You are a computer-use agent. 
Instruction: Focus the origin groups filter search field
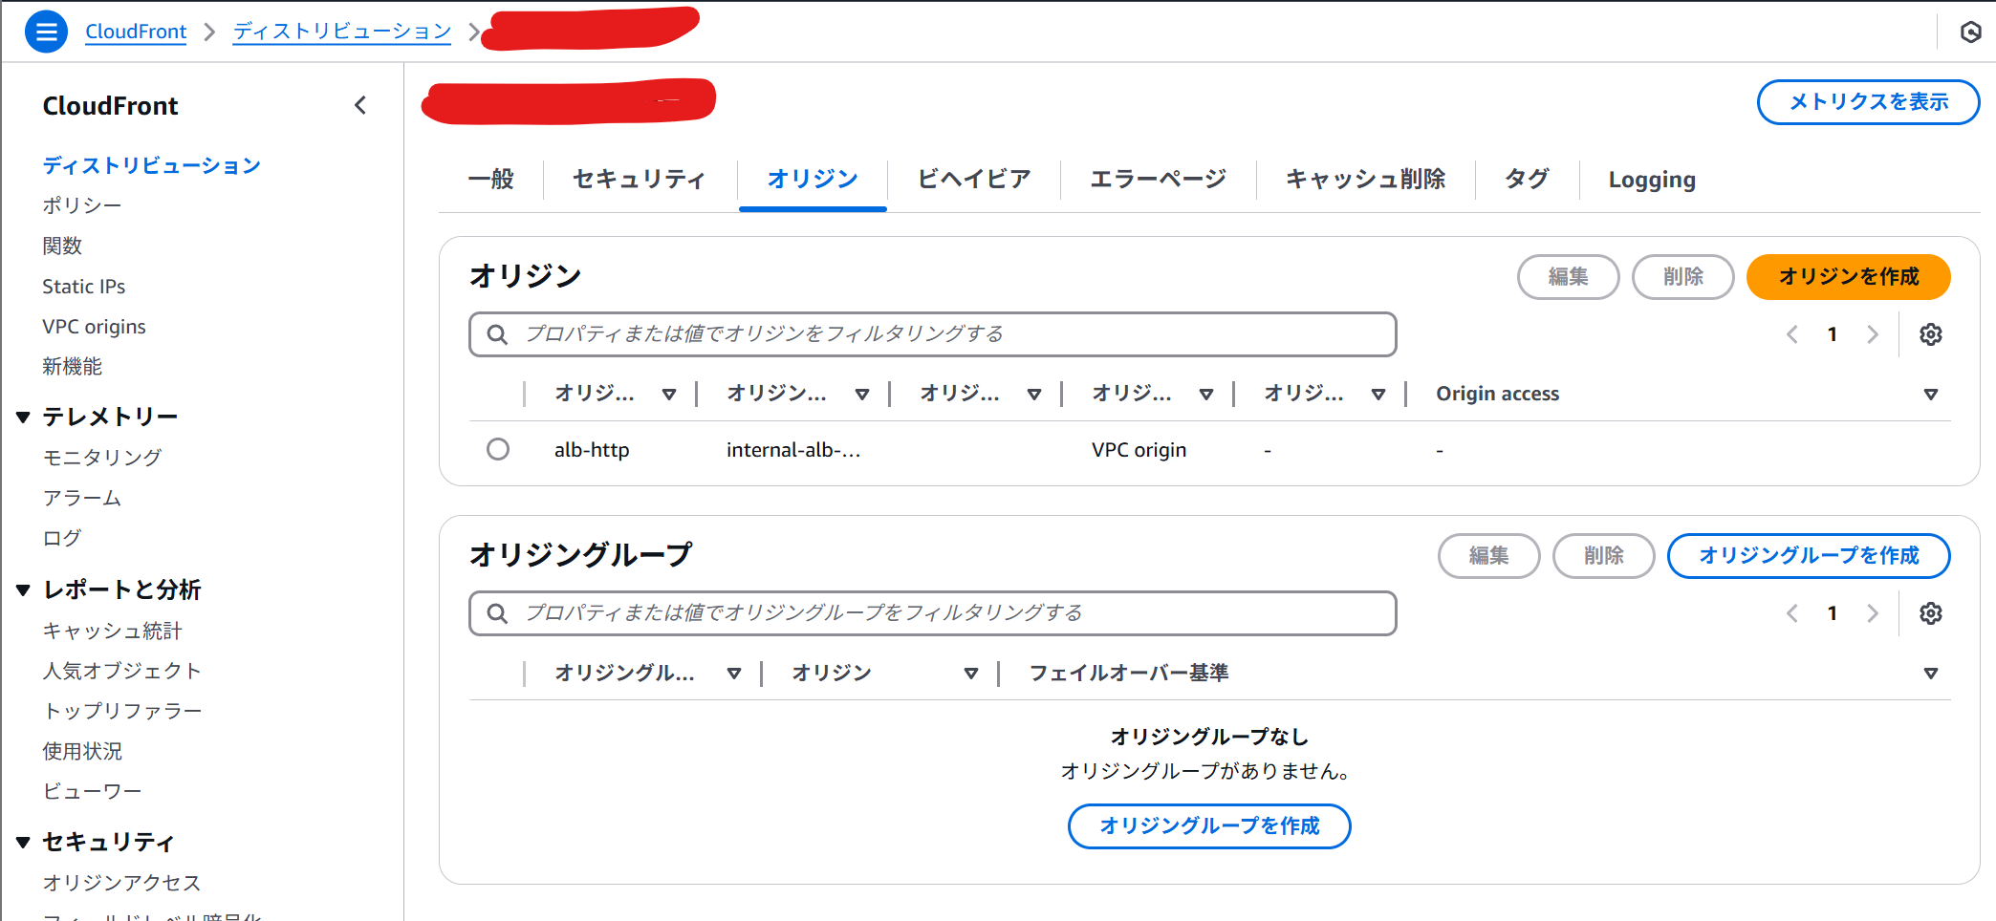(x=932, y=613)
